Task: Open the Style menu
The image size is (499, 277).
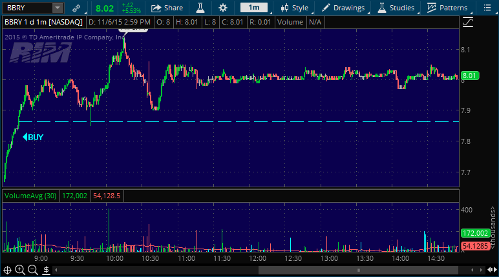Action: pyautogui.click(x=295, y=8)
